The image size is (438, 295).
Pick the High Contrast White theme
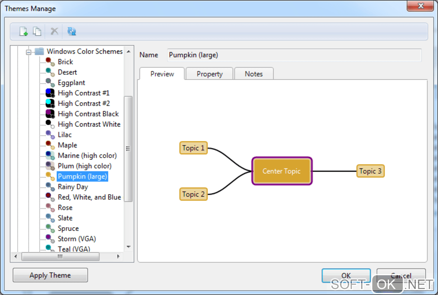pos(89,125)
